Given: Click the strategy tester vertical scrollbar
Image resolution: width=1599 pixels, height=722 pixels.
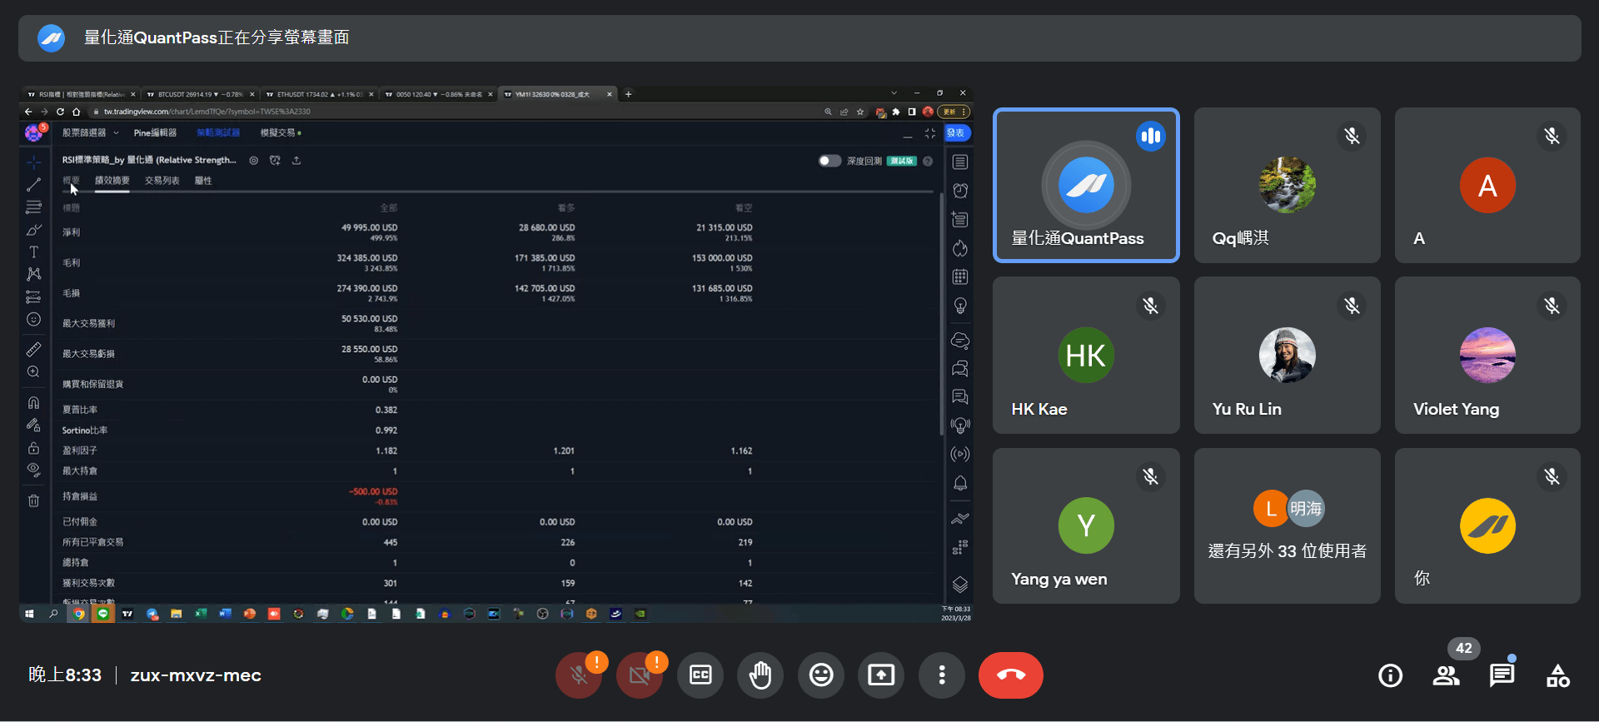Looking at the screenshot, I should click(942, 315).
